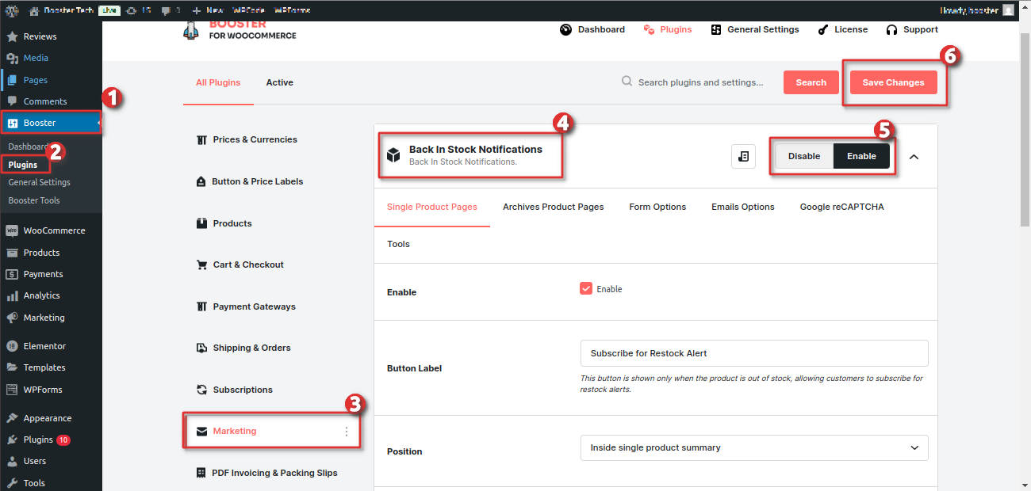Collapse the Booster submenu arrow
The height and width of the screenshot is (491, 1031).
[x=98, y=123]
